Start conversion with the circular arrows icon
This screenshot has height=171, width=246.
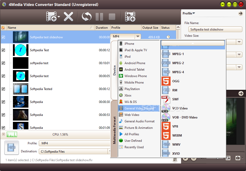click(87, 17)
